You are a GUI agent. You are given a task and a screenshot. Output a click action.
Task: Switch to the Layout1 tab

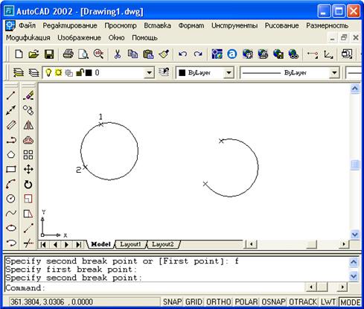click(x=130, y=244)
